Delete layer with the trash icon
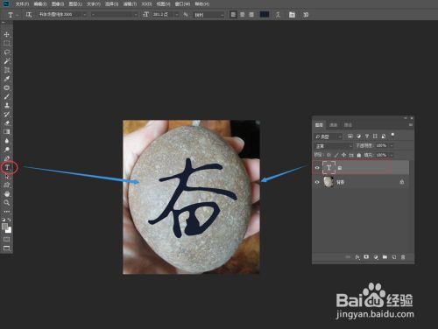Viewport: 438px width, 329px height. pos(403,257)
